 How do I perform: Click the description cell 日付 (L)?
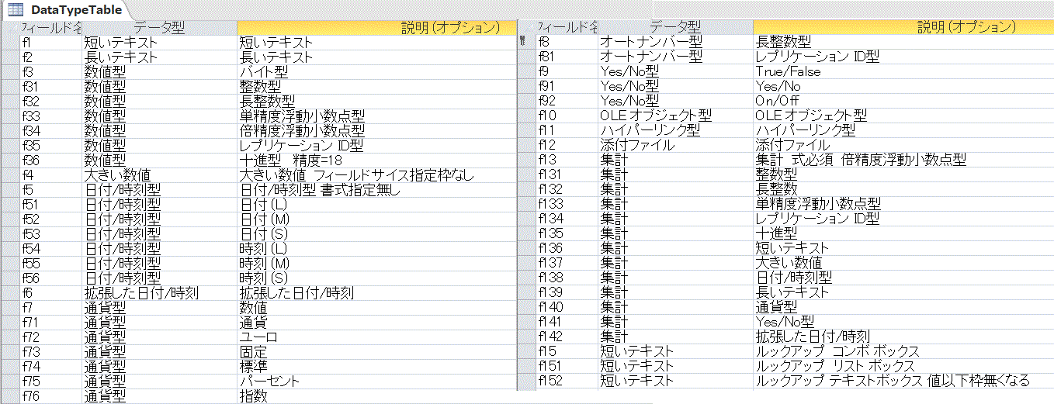(x=376, y=204)
